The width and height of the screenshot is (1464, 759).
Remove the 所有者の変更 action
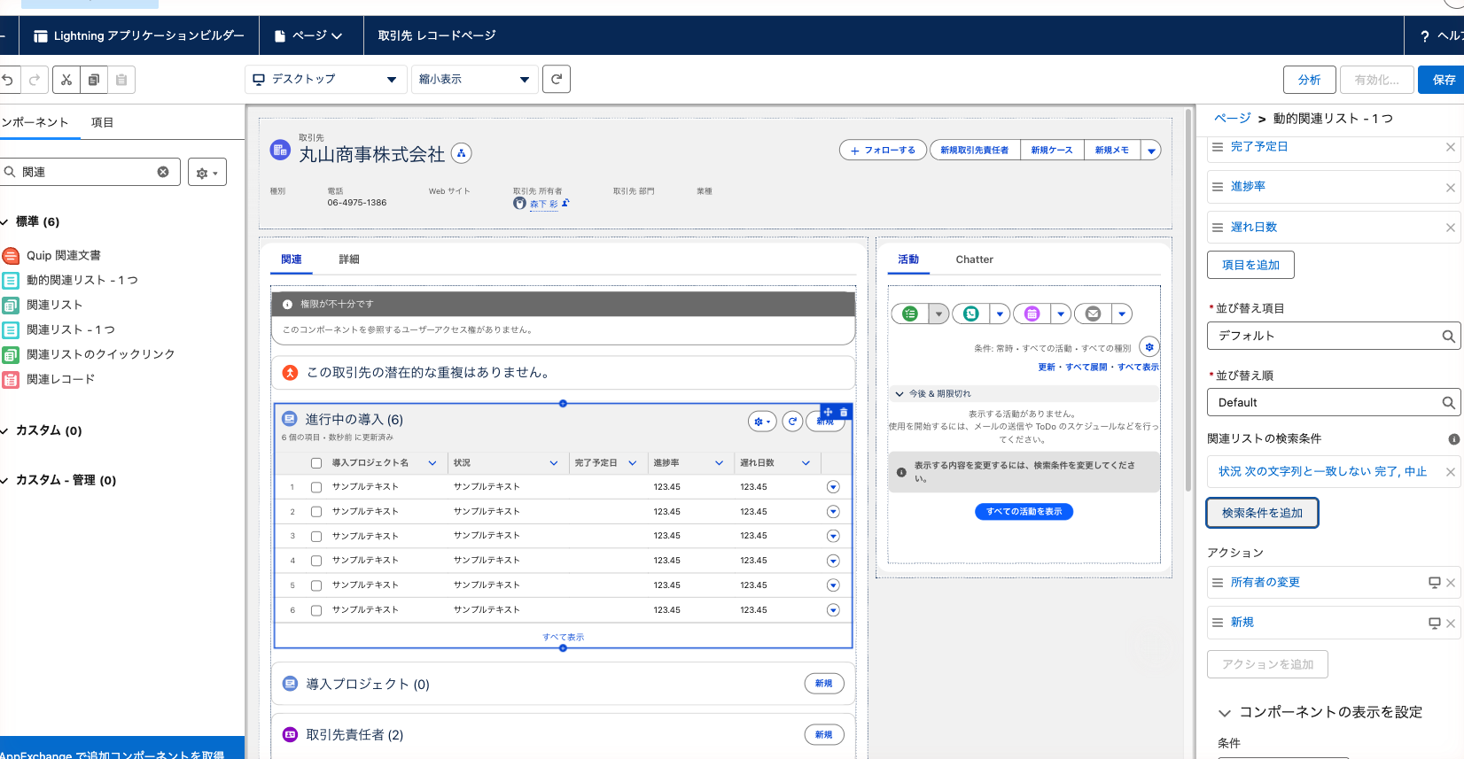(x=1451, y=583)
